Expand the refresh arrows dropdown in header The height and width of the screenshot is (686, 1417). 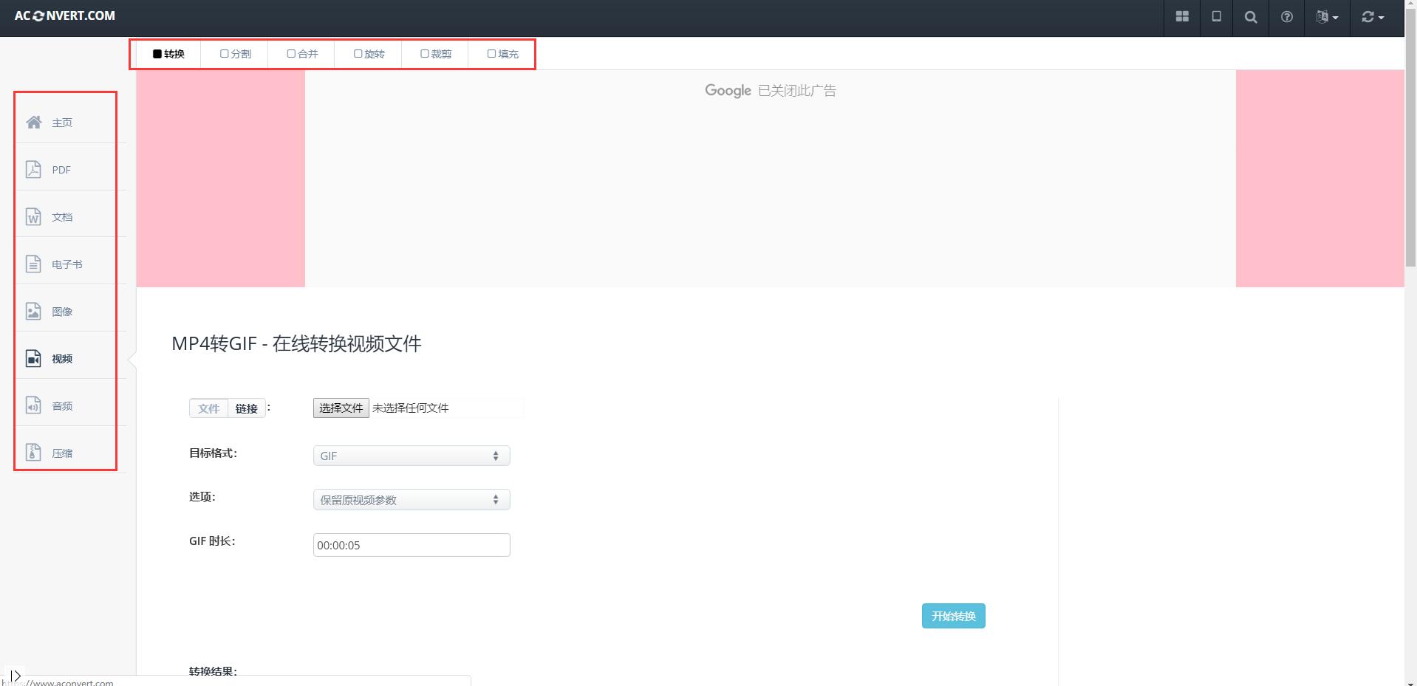coord(1372,17)
